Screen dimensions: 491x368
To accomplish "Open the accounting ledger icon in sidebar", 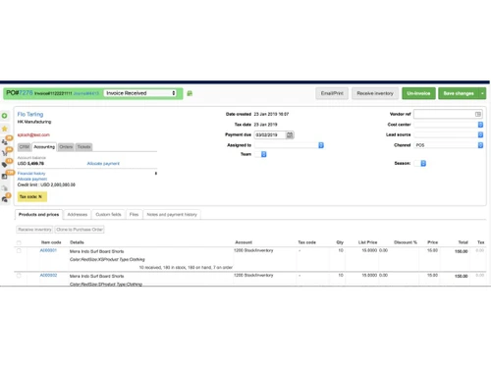I will pos(5,177).
